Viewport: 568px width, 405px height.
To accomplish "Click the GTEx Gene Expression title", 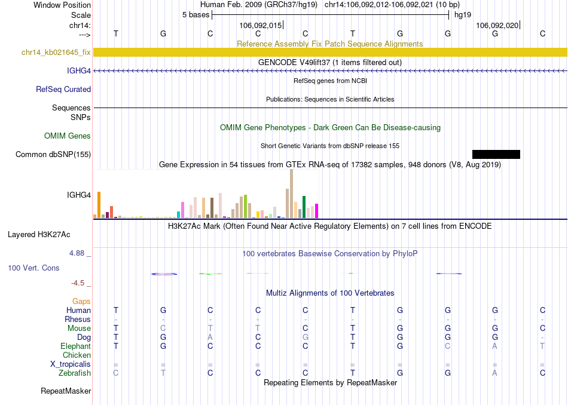I will 330,165.
